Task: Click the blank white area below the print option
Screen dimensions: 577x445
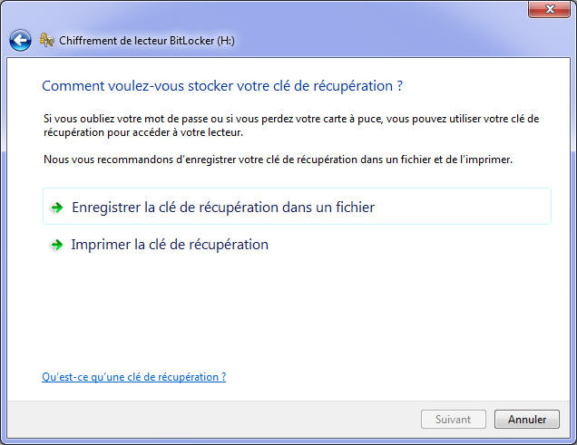Action: point(290,308)
